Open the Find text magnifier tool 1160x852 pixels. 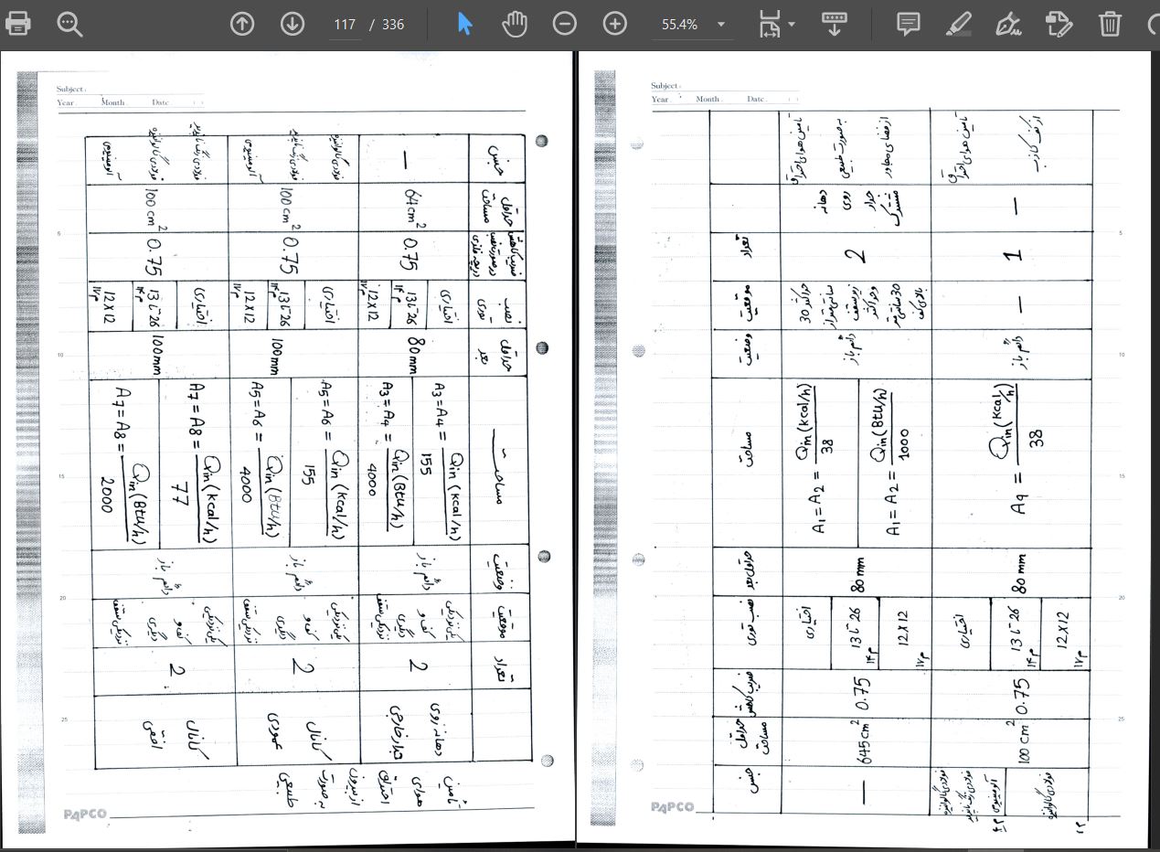pos(69,24)
